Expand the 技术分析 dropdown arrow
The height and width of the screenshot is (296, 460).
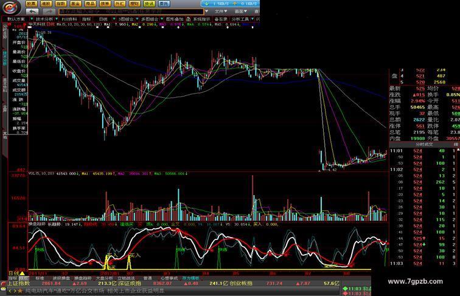click(x=57, y=19)
